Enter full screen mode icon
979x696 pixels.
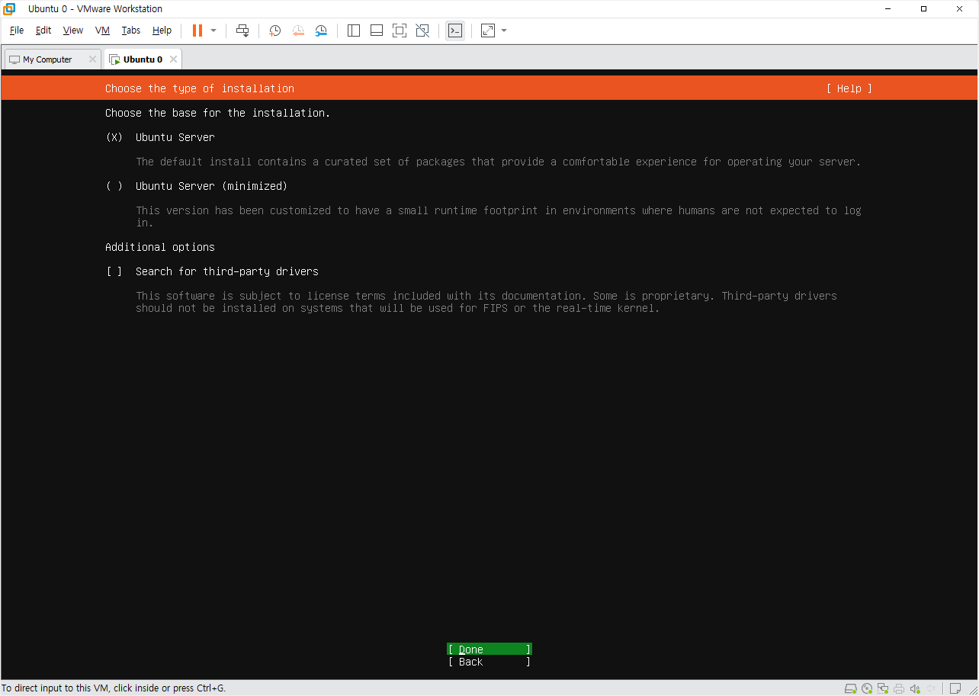pyautogui.click(x=400, y=30)
